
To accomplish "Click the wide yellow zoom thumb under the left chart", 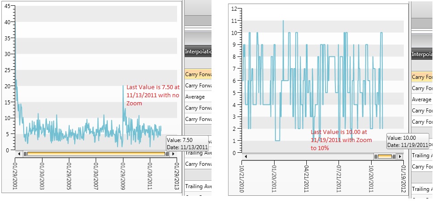I will click(96, 154).
